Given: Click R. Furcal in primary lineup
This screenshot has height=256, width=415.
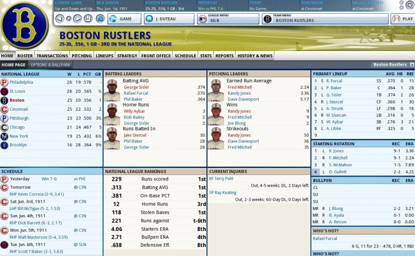Looking at the screenshot, I should pyautogui.click(x=334, y=81).
